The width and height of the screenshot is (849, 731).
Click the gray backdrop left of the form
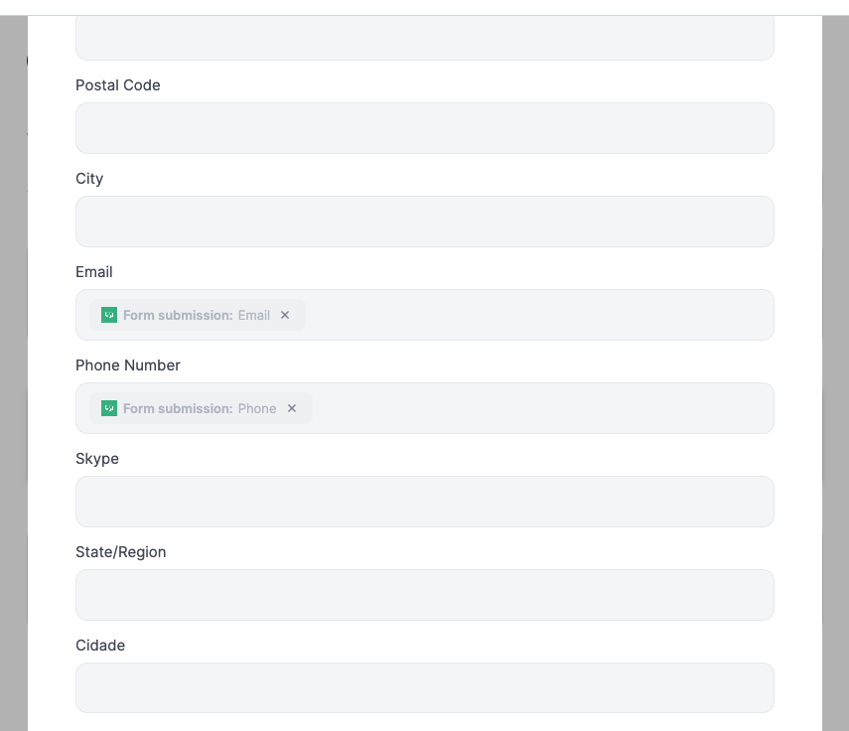click(x=14, y=373)
